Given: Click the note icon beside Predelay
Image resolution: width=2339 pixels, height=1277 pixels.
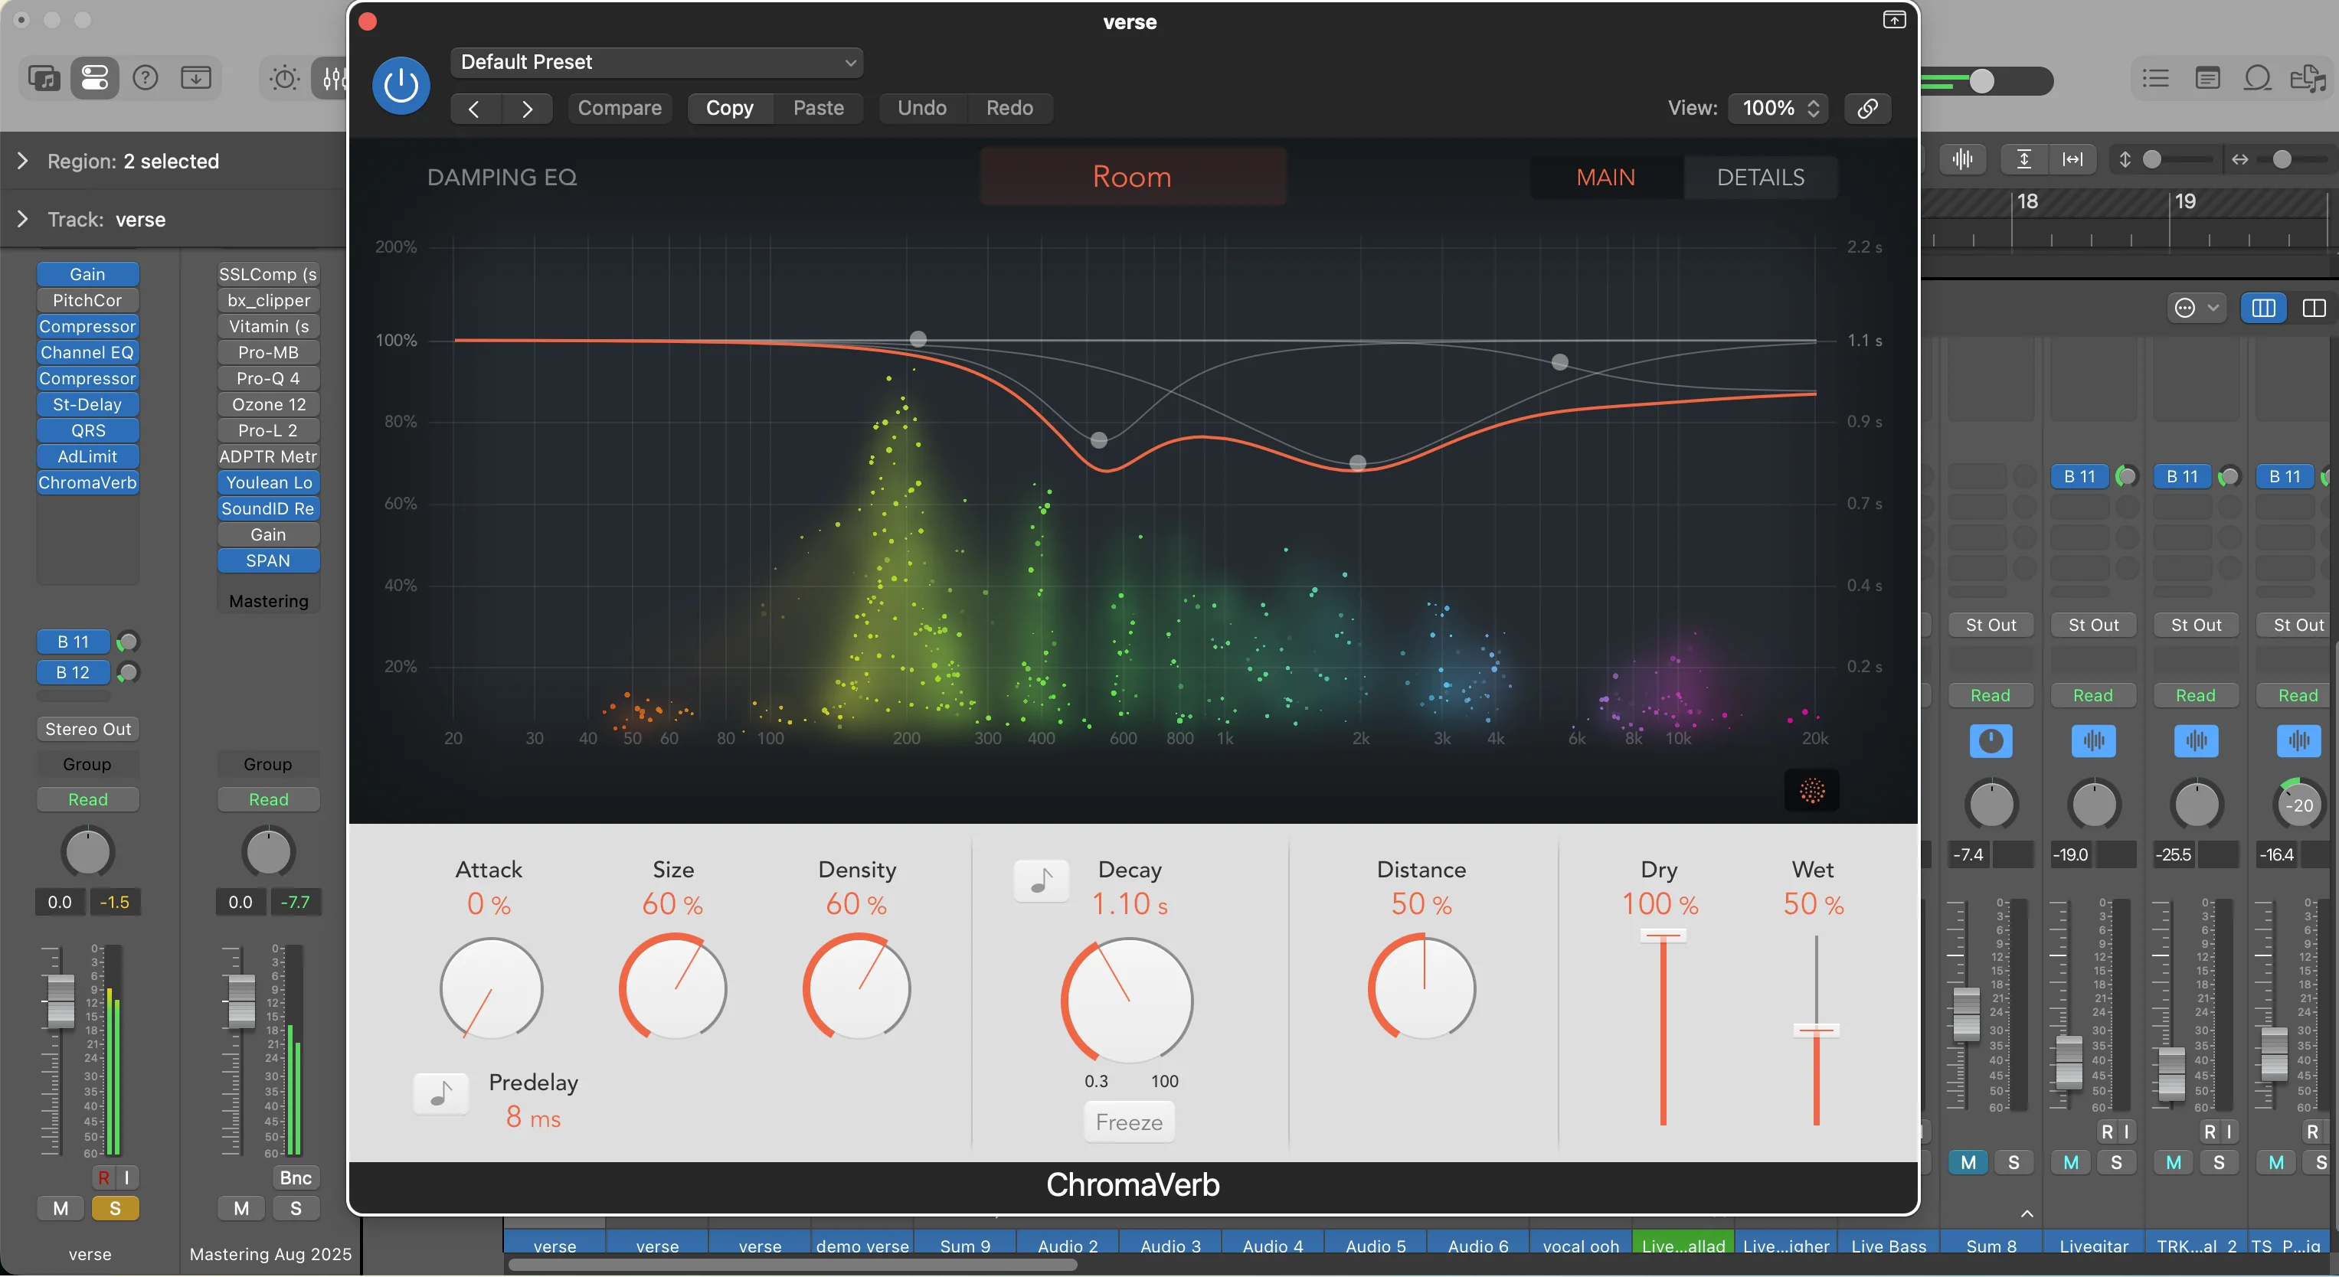Looking at the screenshot, I should click(x=440, y=1094).
